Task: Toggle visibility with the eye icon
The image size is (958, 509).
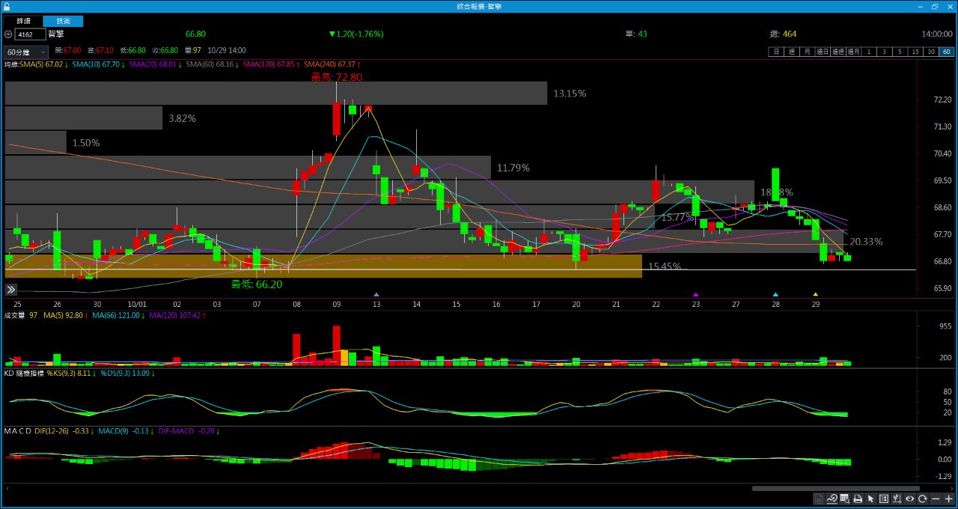Action: coord(910,499)
